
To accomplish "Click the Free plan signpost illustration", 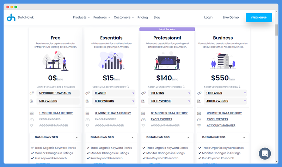I will [55, 61].
